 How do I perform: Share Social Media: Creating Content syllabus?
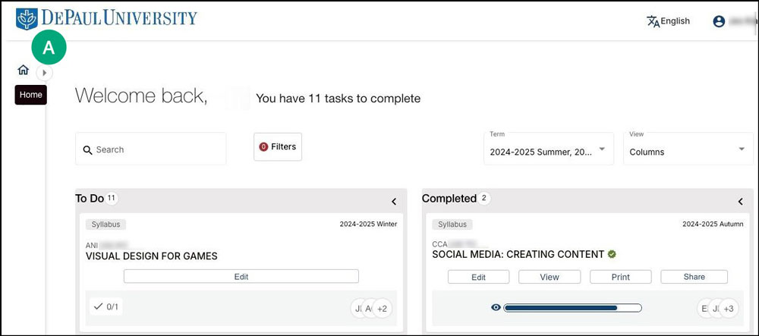[x=694, y=277]
